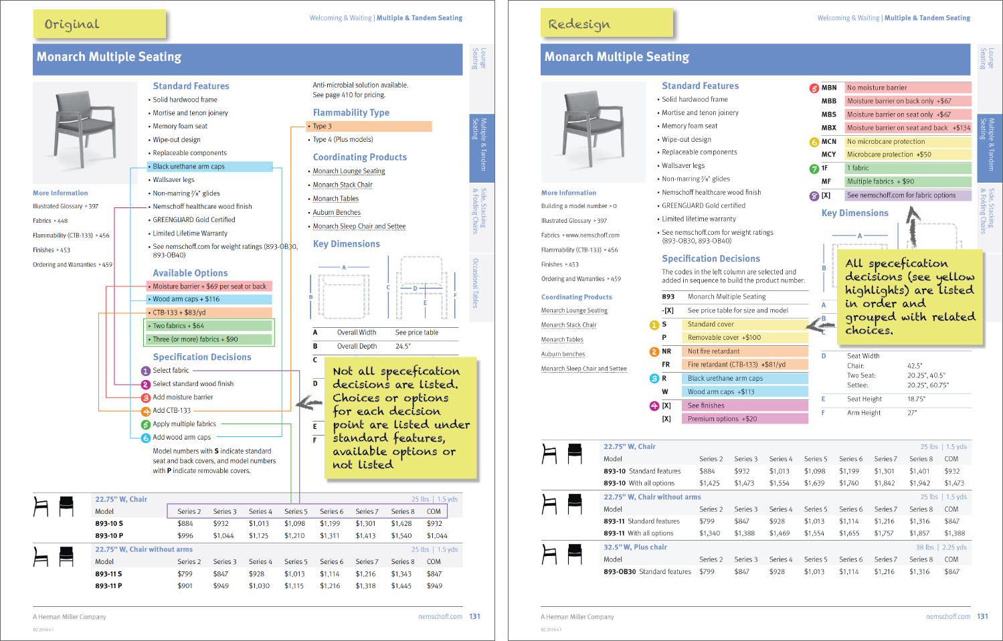Click circle 3 beside R Black urethane arm caps
This screenshot has height=641, width=1003.
pyautogui.click(x=654, y=379)
